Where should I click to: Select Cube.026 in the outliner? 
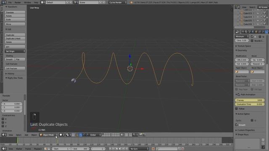point(248,24)
